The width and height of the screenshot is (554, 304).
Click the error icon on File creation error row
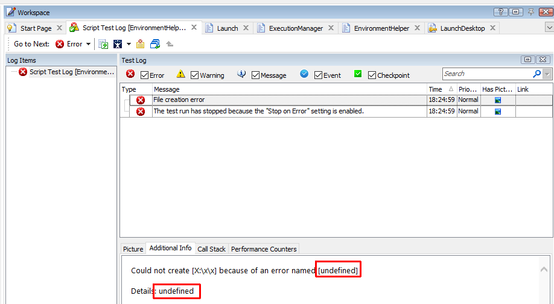pyautogui.click(x=141, y=100)
